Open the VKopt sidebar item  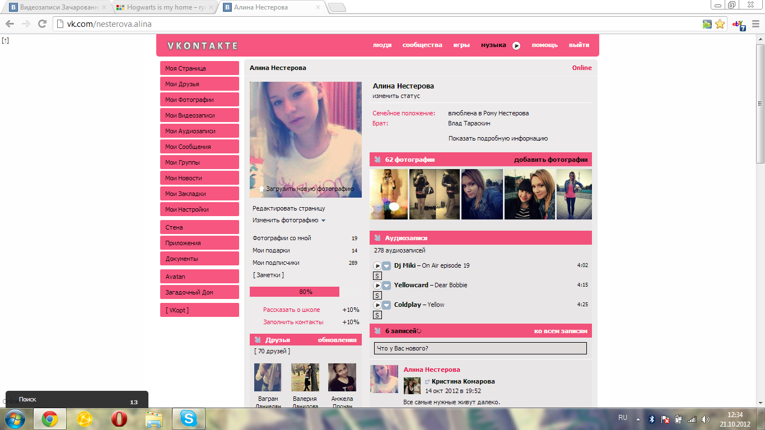(x=199, y=310)
